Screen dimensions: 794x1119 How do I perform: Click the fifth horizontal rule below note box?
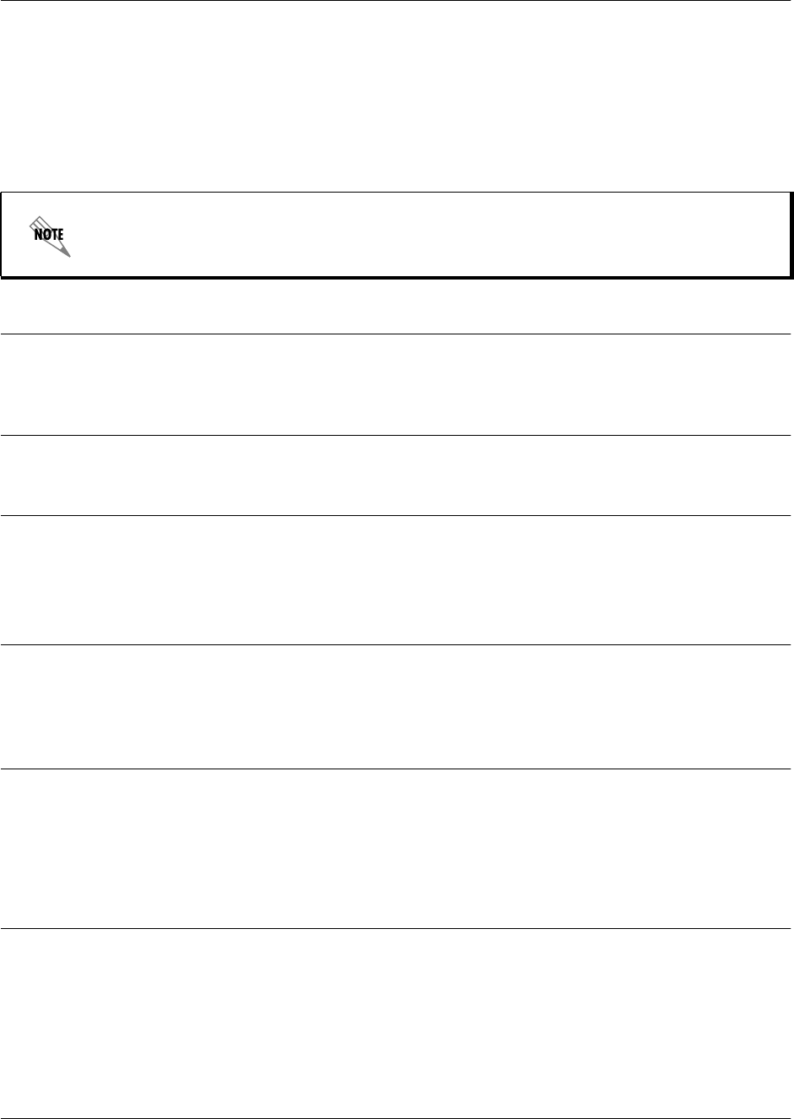[397, 769]
